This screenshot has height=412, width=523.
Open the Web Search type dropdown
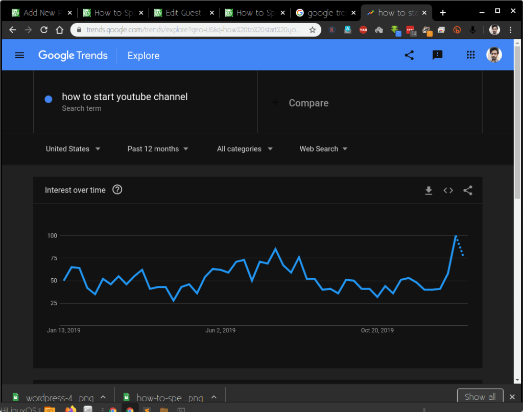(323, 149)
